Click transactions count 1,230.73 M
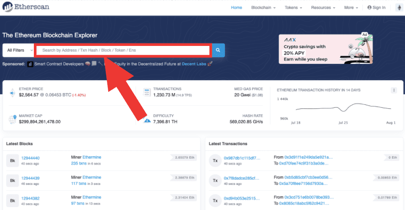Screen dimensions: 405x210 coord(164,95)
